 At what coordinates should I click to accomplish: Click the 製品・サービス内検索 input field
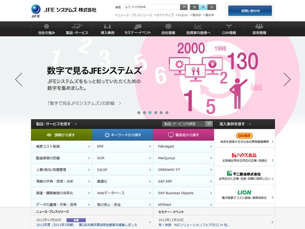(184, 124)
